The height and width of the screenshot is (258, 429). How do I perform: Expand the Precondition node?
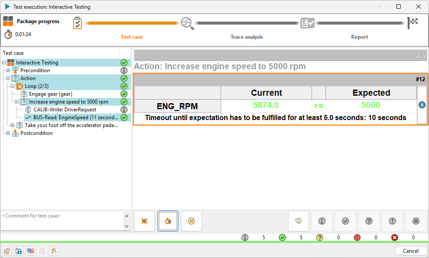click(8, 70)
